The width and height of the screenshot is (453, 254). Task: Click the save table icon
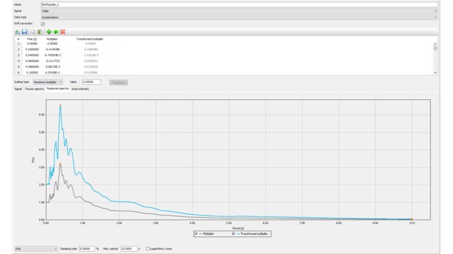tap(24, 32)
